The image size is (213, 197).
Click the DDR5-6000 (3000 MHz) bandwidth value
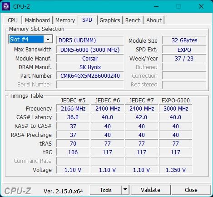[90, 50]
